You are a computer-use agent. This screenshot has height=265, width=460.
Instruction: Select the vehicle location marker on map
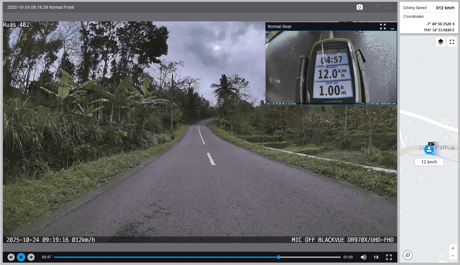(429, 149)
